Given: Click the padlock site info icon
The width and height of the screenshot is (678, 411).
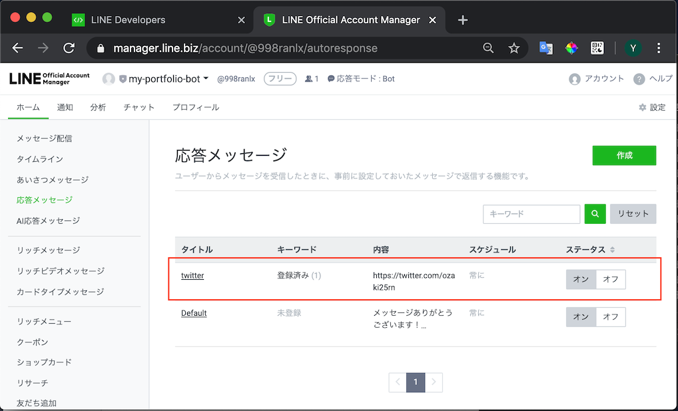Looking at the screenshot, I should [x=101, y=48].
